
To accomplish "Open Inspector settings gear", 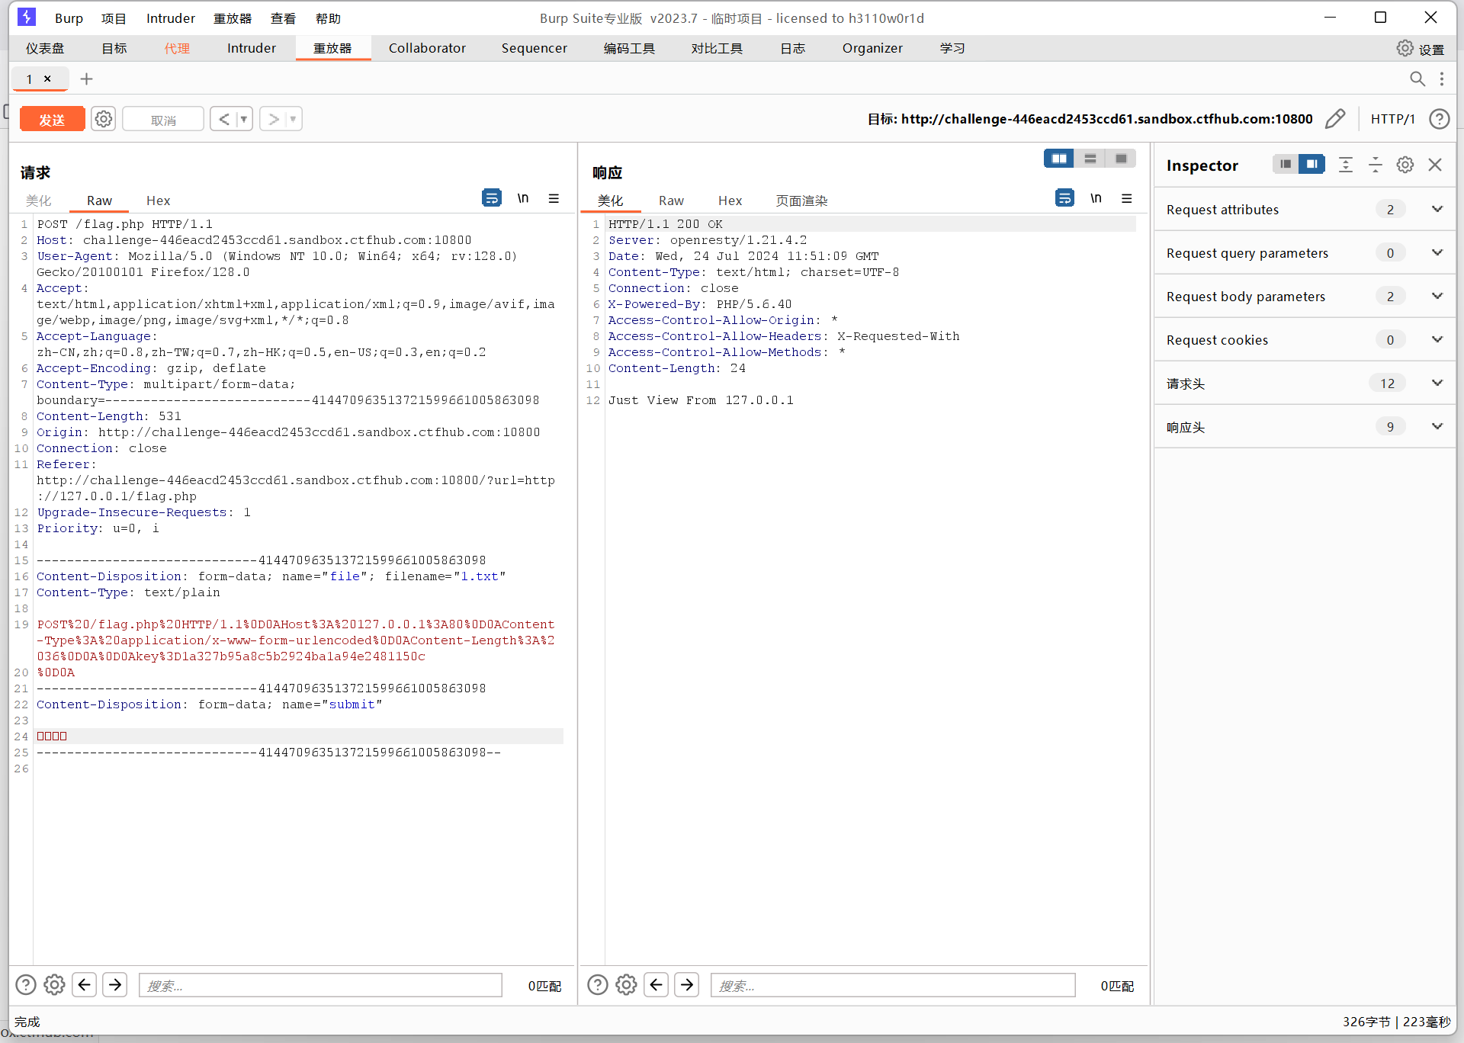I will 1405,165.
